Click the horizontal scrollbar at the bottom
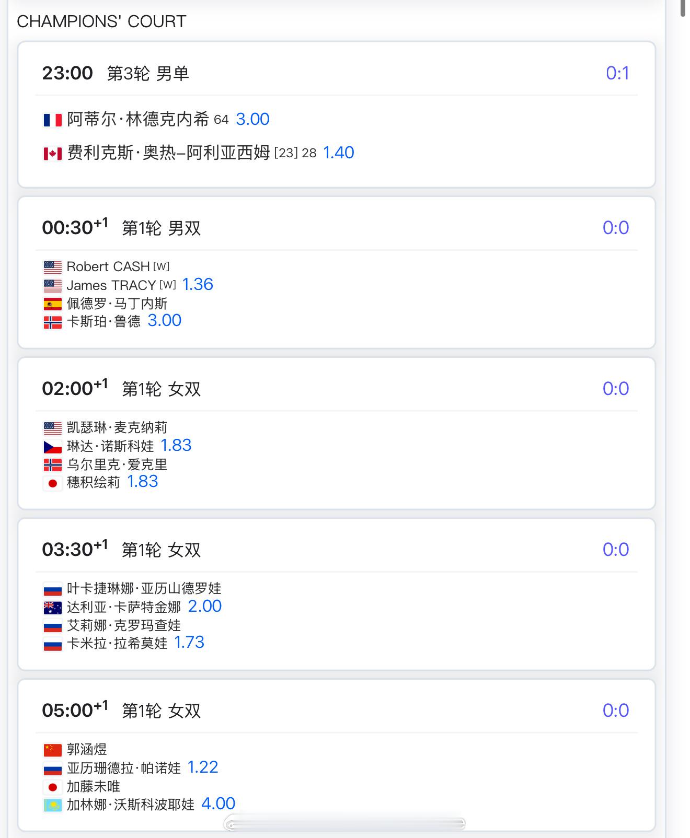Image resolution: width=690 pixels, height=838 pixels. [x=344, y=824]
